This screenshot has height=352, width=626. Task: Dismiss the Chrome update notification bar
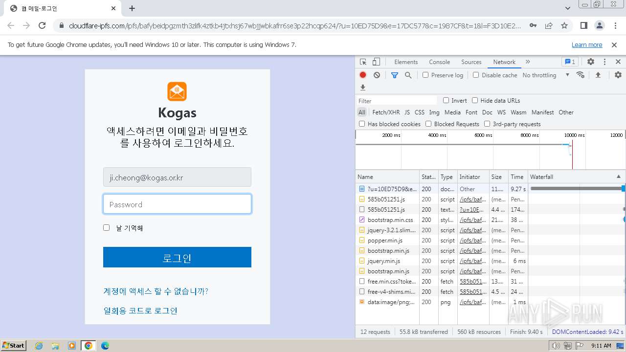pos(614,45)
